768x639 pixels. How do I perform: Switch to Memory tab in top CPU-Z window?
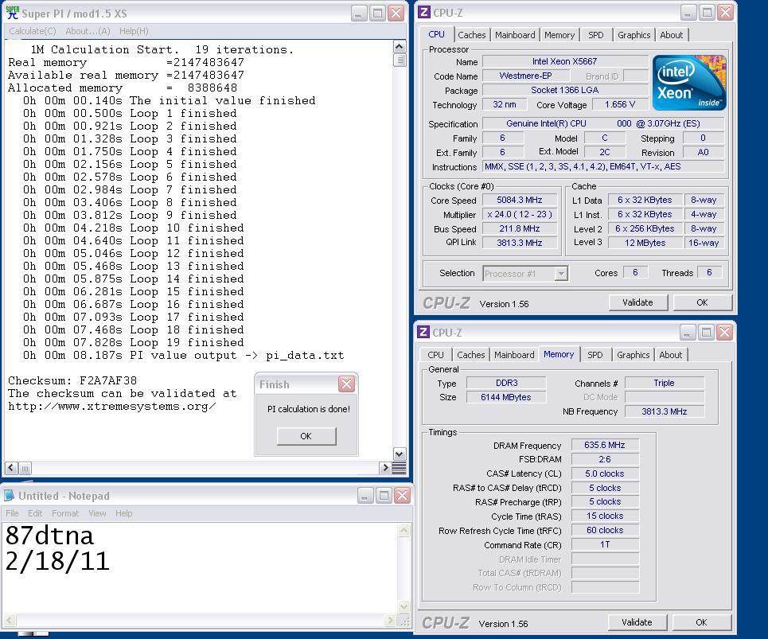(x=559, y=35)
